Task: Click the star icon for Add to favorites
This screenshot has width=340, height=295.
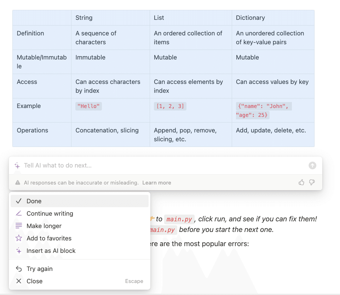Action: (x=19, y=238)
